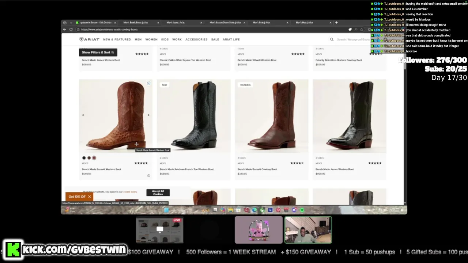Image resolution: width=468 pixels, height=263 pixels.
Task: Open the NEW & FEATURED menu
Action: [117, 39]
